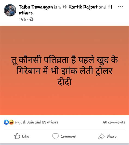This screenshot has width=129, height=145.
Task: Open the three-dot post options menu
Action: tap(121, 7)
